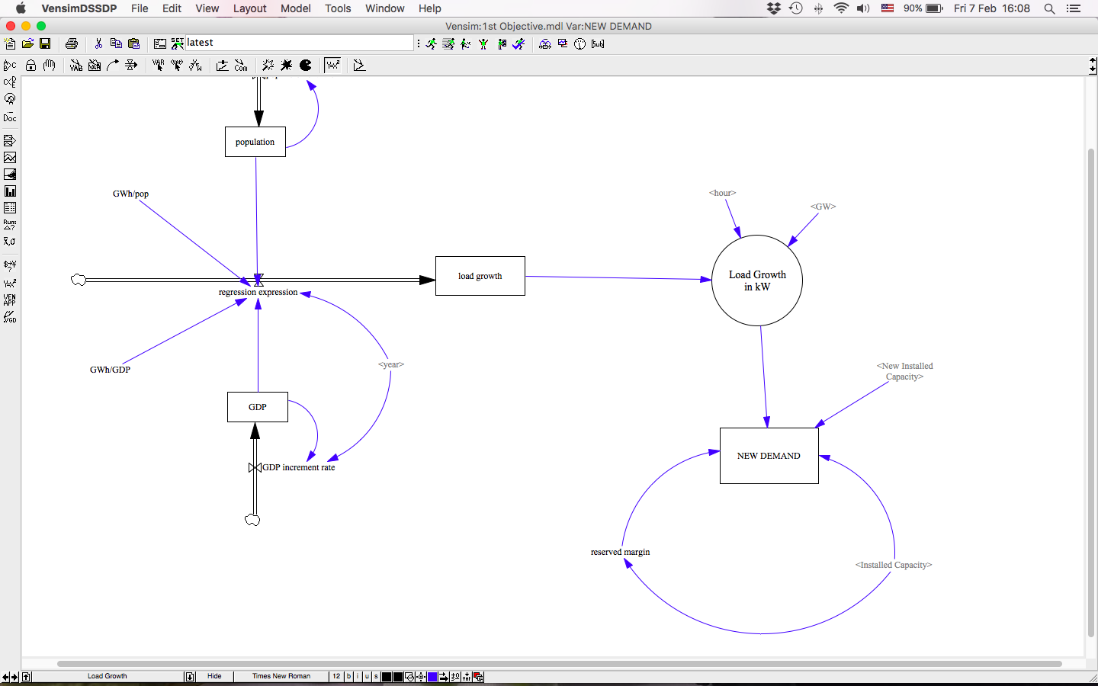This screenshot has width=1098, height=686.
Task: Click the simulation run name field 'latest'
Action: (300, 43)
